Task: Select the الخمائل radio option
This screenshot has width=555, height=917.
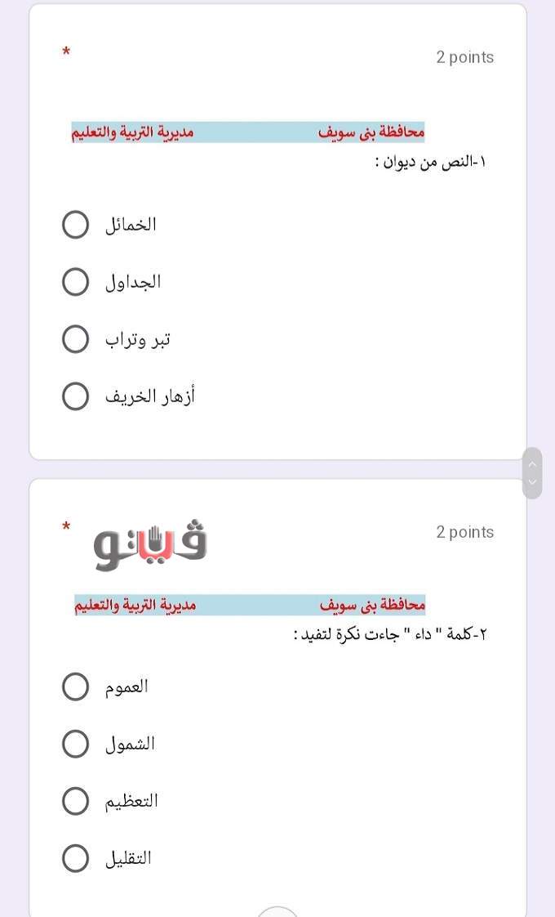Action: point(76,225)
